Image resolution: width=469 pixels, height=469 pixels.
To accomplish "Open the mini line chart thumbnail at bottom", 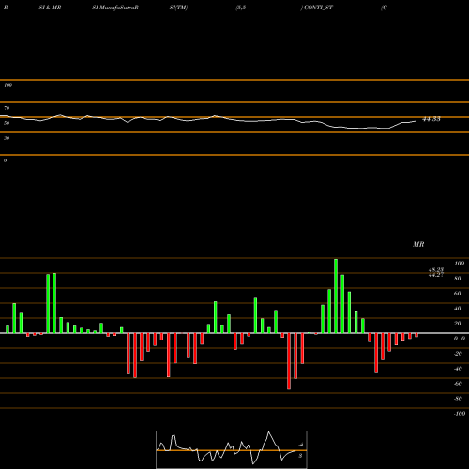I will 232,449.
